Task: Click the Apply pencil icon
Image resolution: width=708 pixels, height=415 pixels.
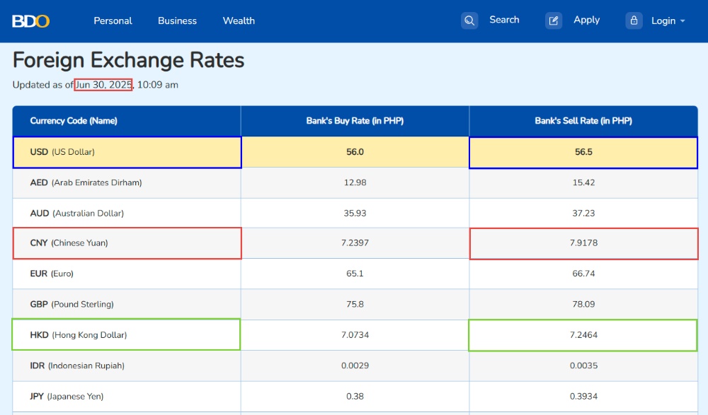Action: pos(554,21)
